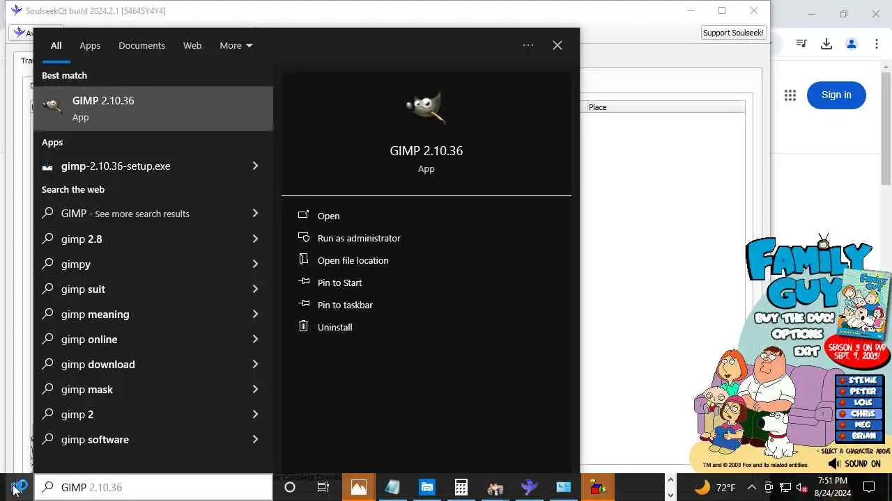Screen dimensions: 892x501
Task: Click the shield icon for Run as administrator
Action: 303,237
